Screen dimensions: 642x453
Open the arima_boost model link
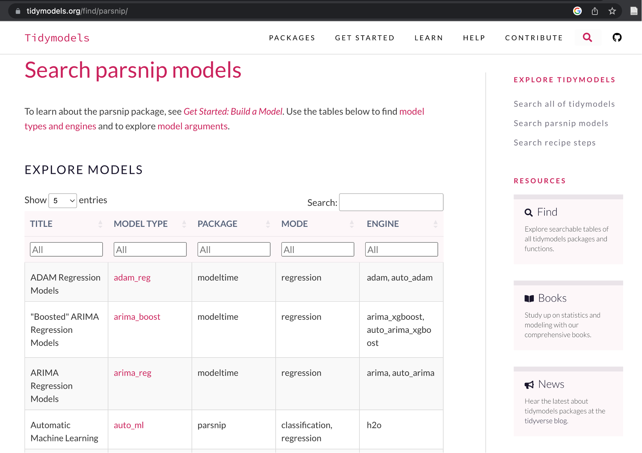137,317
